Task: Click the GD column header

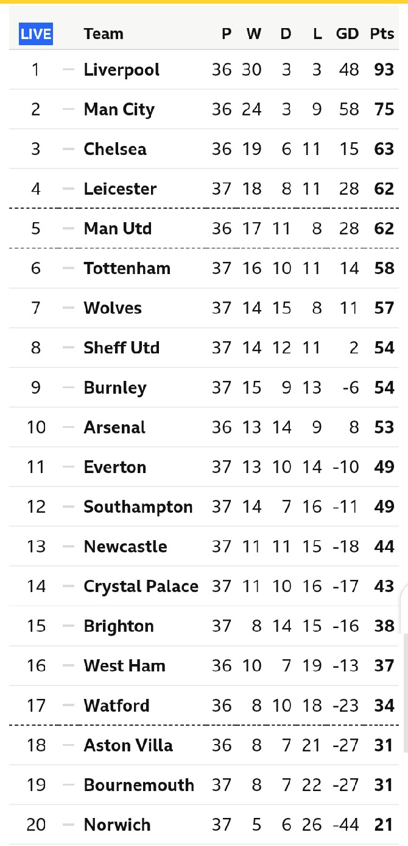Action: [347, 34]
